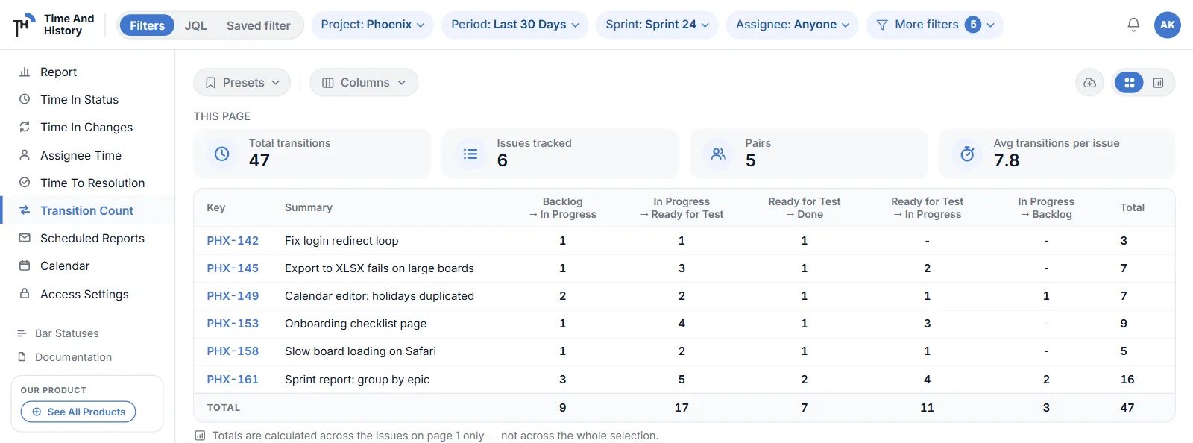
Task: Click the Bar Statuses list icon
Action: coord(22,333)
